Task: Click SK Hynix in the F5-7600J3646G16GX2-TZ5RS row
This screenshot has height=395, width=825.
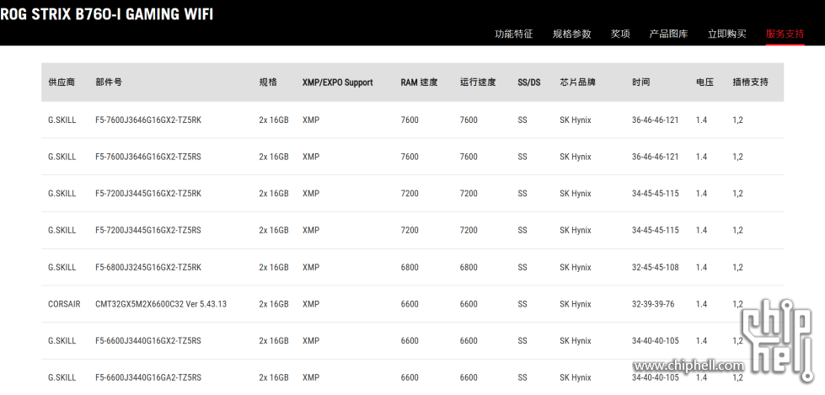Action: click(x=576, y=157)
